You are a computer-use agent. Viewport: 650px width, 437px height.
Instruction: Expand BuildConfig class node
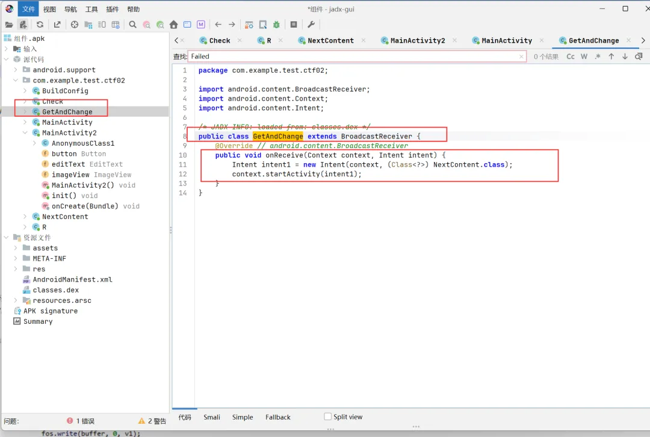pos(25,91)
